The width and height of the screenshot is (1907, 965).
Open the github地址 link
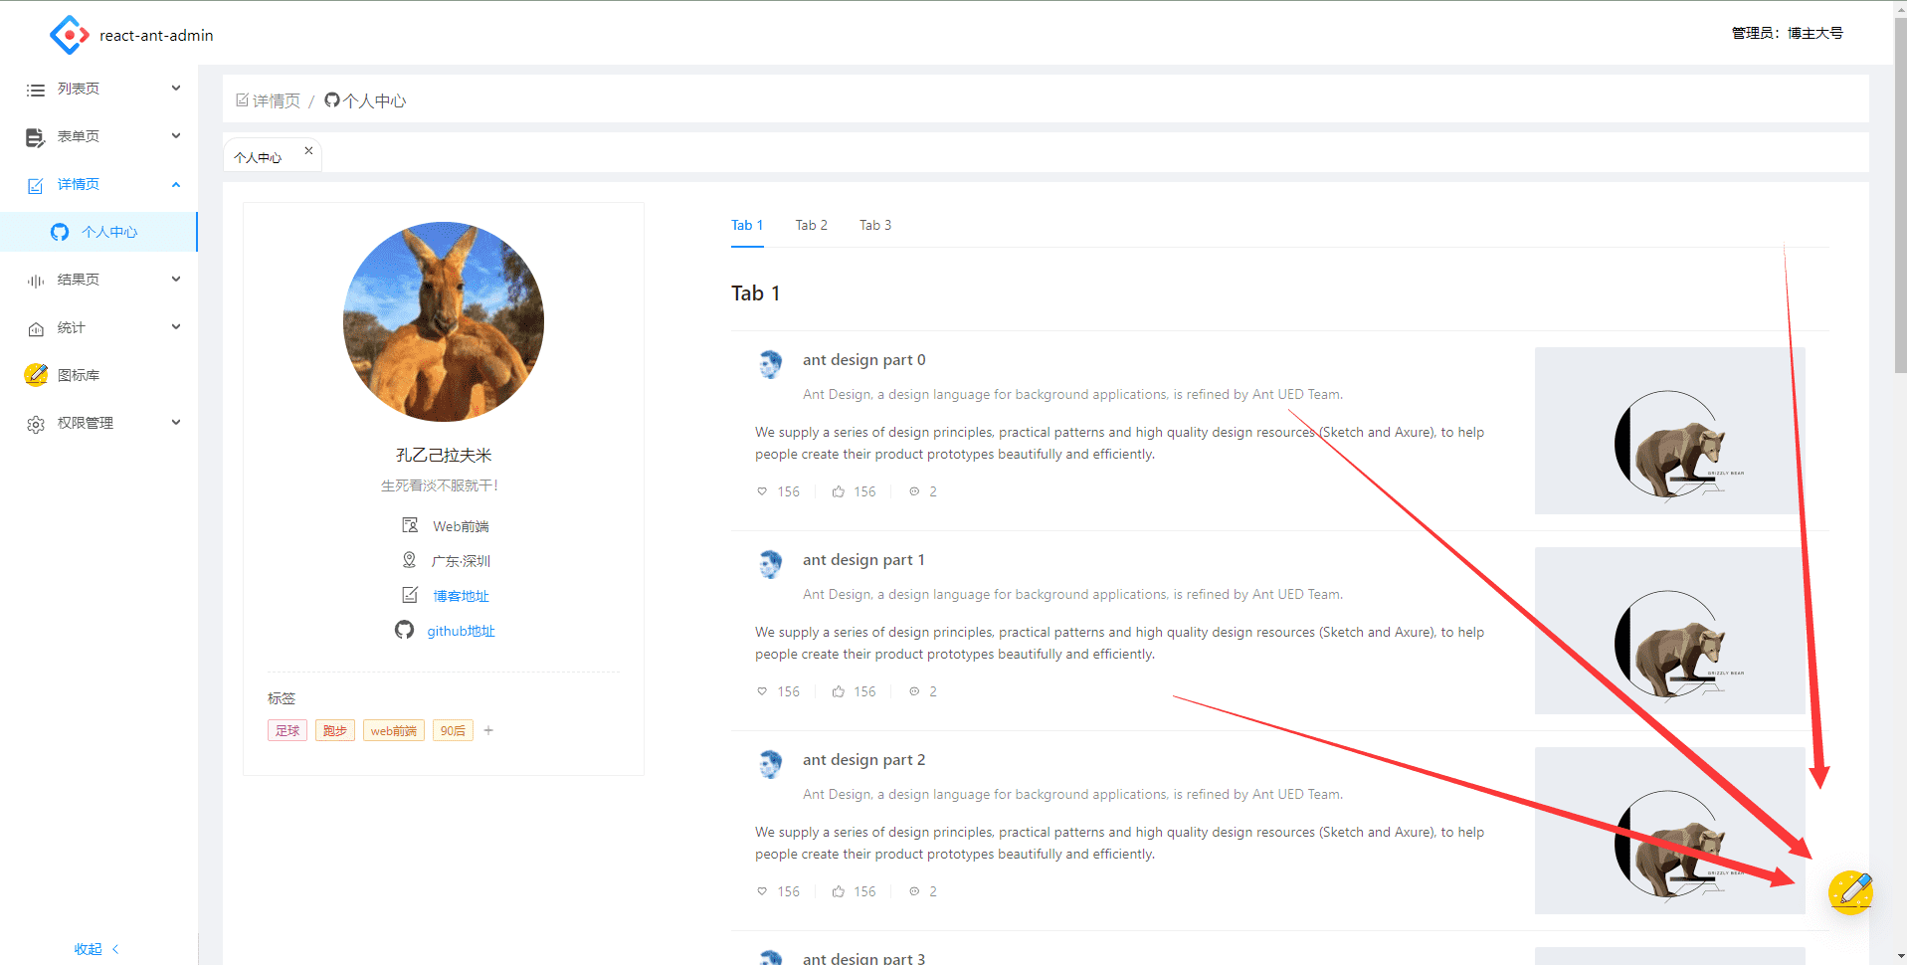click(461, 631)
